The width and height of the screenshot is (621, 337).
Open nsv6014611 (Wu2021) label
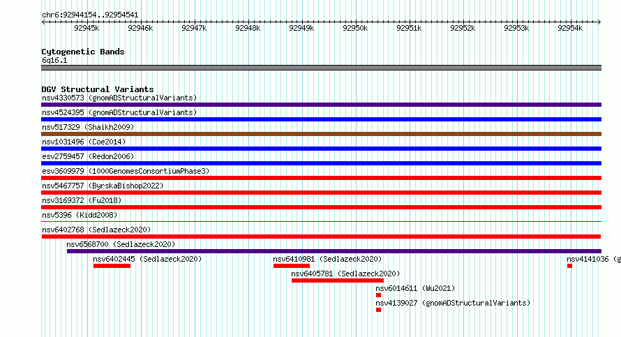tap(415, 288)
